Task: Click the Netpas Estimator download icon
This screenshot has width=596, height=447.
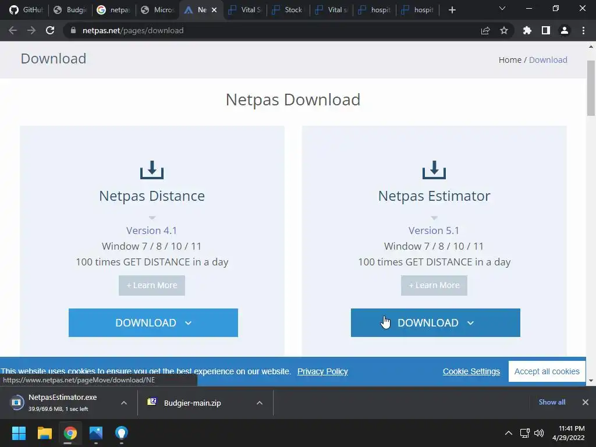Action: tap(434, 169)
